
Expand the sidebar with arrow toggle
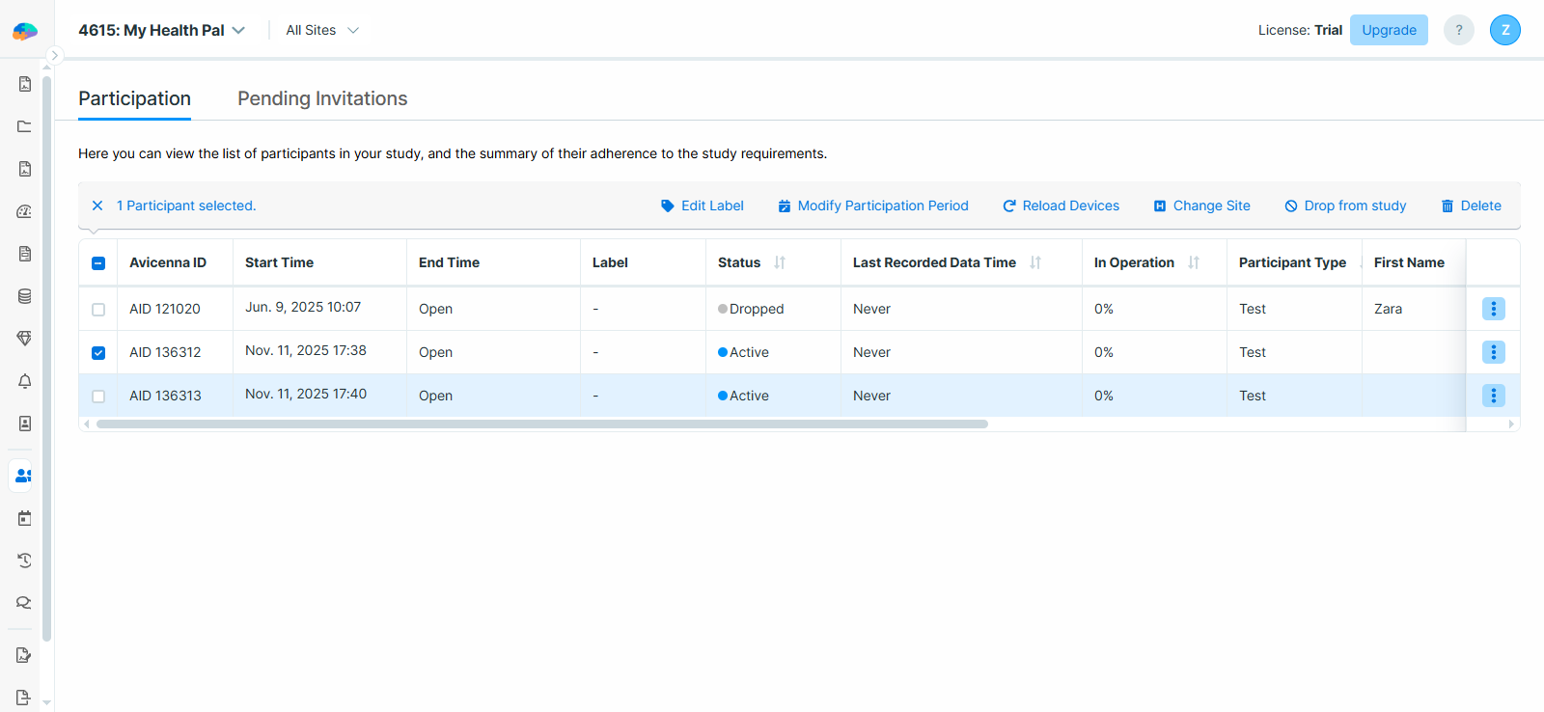[x=55, y=56]
